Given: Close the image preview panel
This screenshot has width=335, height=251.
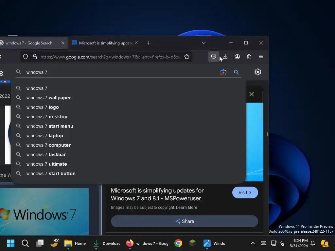Looking at the screenshot, I should click(x=252, y=94).
